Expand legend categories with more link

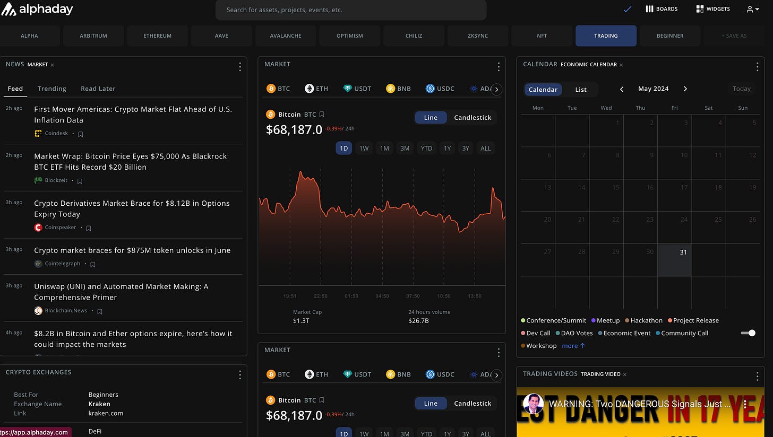(573, 346)
